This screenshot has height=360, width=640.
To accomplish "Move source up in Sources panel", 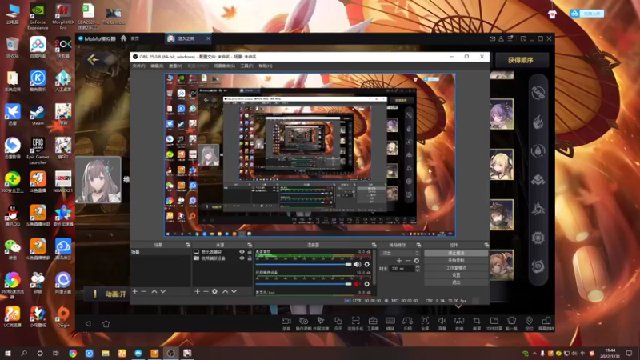I will [x=225, y=291].
